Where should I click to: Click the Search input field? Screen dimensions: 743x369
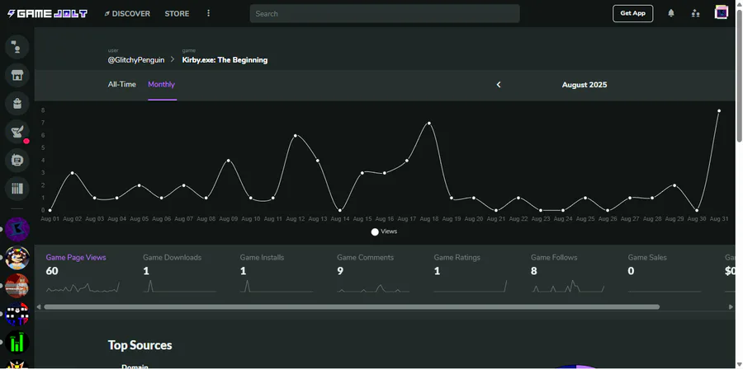click(384, 14)
